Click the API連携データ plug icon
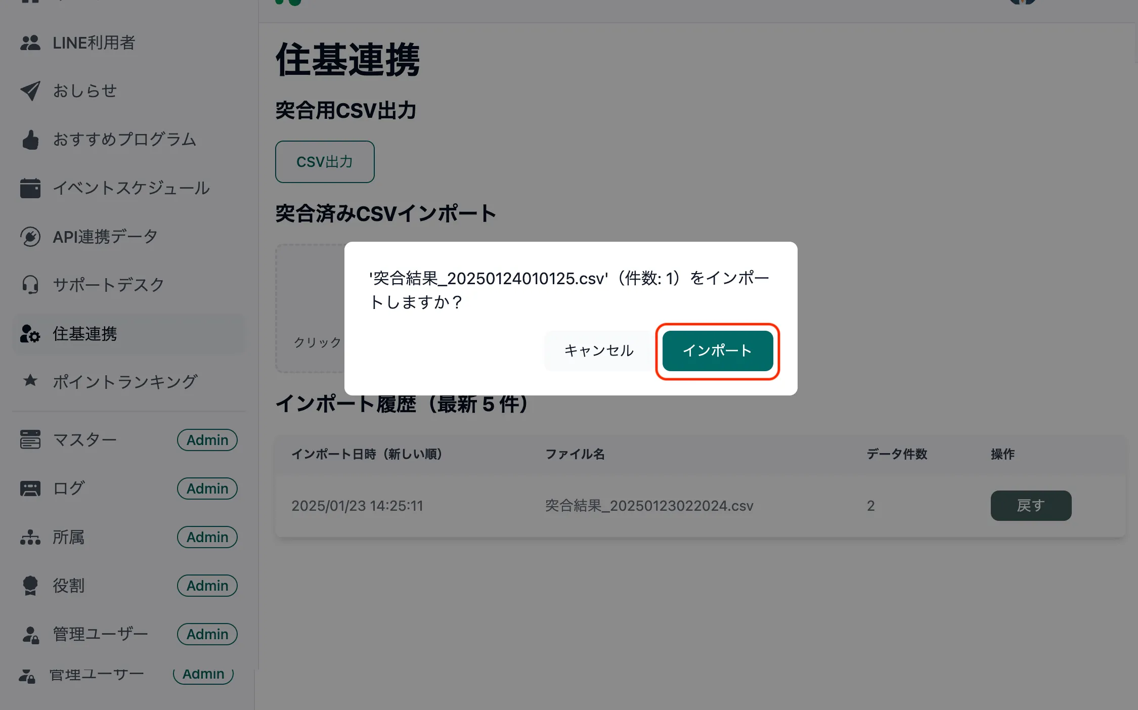1138x710 pixels. 30,237
